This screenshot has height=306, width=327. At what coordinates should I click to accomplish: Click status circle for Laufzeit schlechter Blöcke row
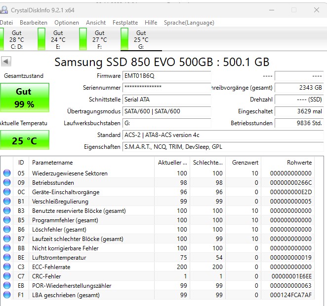pos(7,238)
